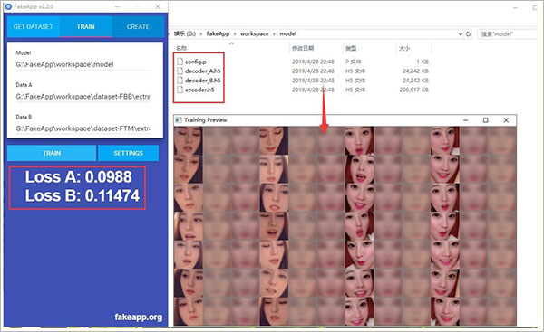Select the encoder.h5 file
Viewport: 544px width, 332px height.
coord(199,90)
